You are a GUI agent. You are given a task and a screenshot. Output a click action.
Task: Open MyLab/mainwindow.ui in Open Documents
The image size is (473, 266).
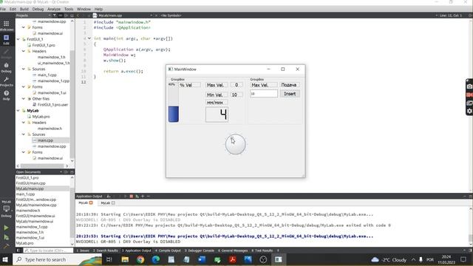[x=35, y=222]
